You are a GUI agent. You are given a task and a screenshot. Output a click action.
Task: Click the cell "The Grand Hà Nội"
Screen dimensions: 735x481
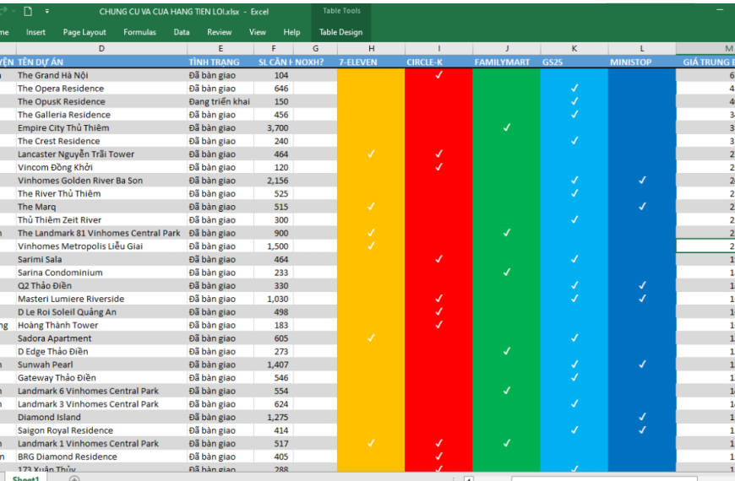pos(101,75)
